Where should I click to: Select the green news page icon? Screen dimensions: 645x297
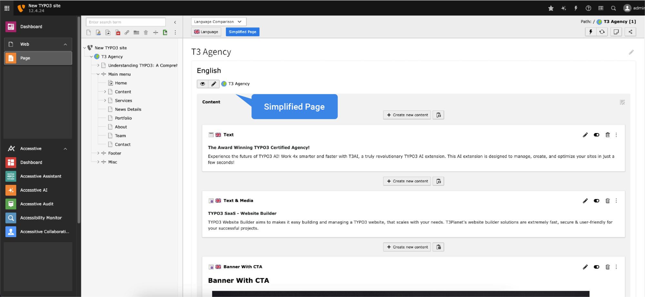[165, 33]
